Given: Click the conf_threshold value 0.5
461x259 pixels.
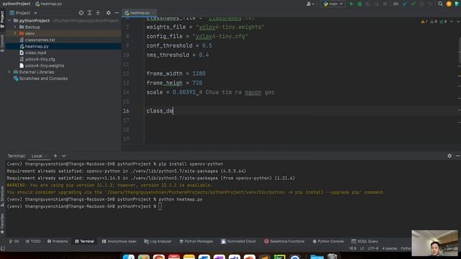Looking at the screenshot, I should point(207,45).
